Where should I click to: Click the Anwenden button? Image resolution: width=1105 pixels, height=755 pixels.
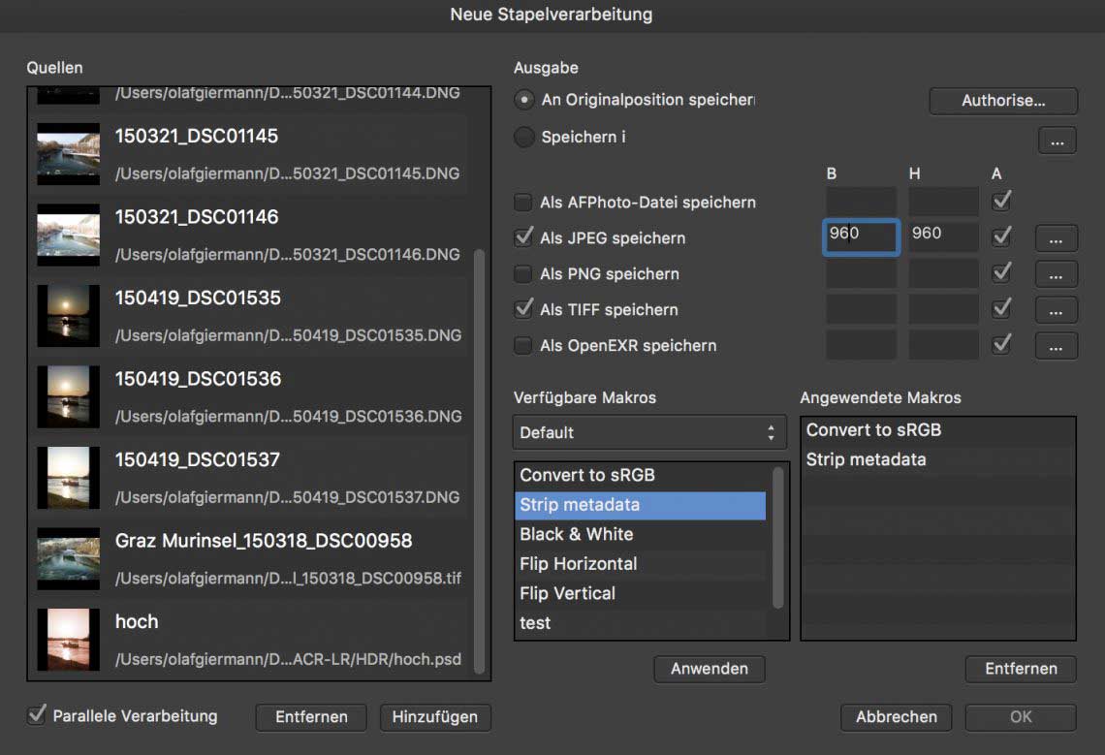[x=710, y=669]
